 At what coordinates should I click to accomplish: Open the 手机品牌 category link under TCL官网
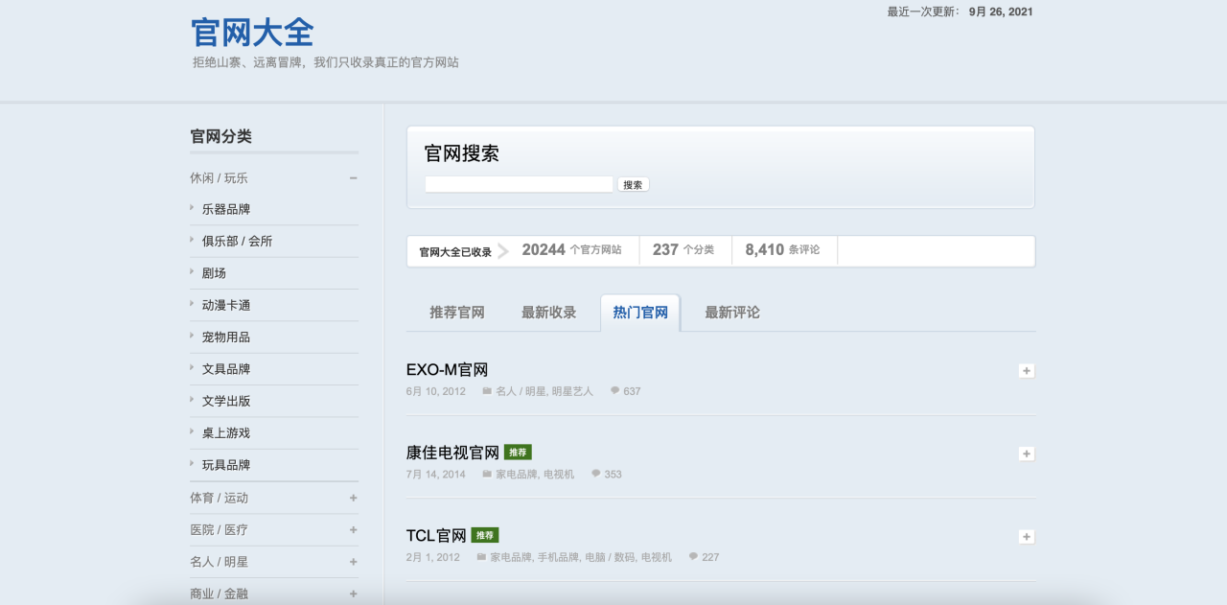[558, 557]
